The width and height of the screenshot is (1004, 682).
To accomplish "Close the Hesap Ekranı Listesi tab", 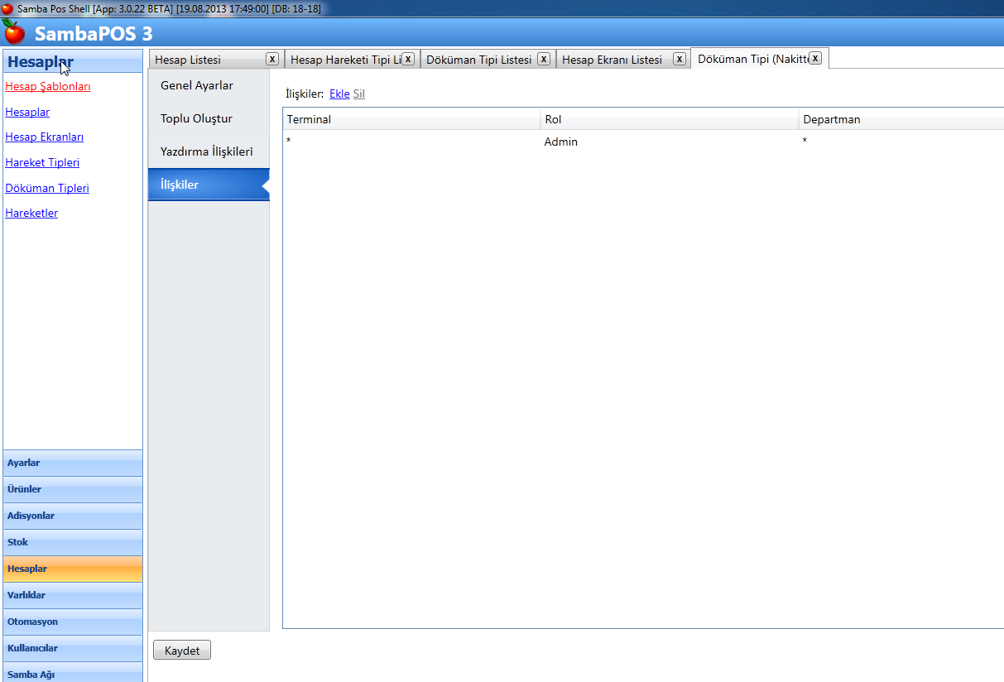I will pos(679,59).
